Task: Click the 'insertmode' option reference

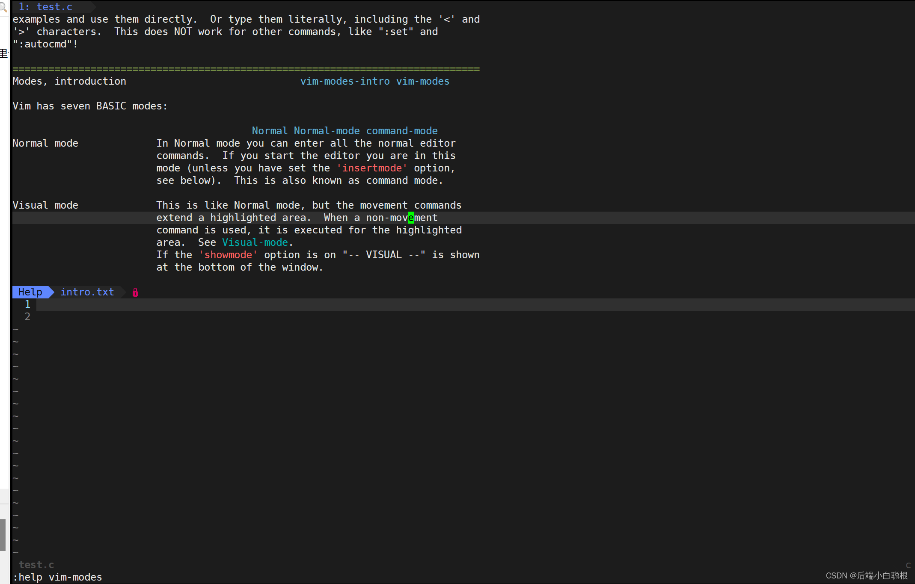Action: point(372,168)
